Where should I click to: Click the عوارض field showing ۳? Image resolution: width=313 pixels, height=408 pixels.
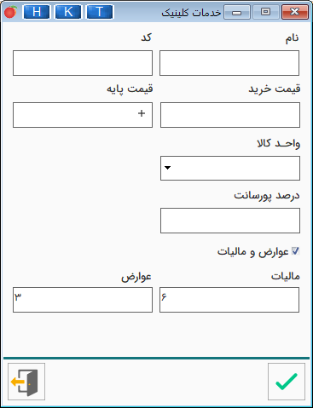click(83, 300)
